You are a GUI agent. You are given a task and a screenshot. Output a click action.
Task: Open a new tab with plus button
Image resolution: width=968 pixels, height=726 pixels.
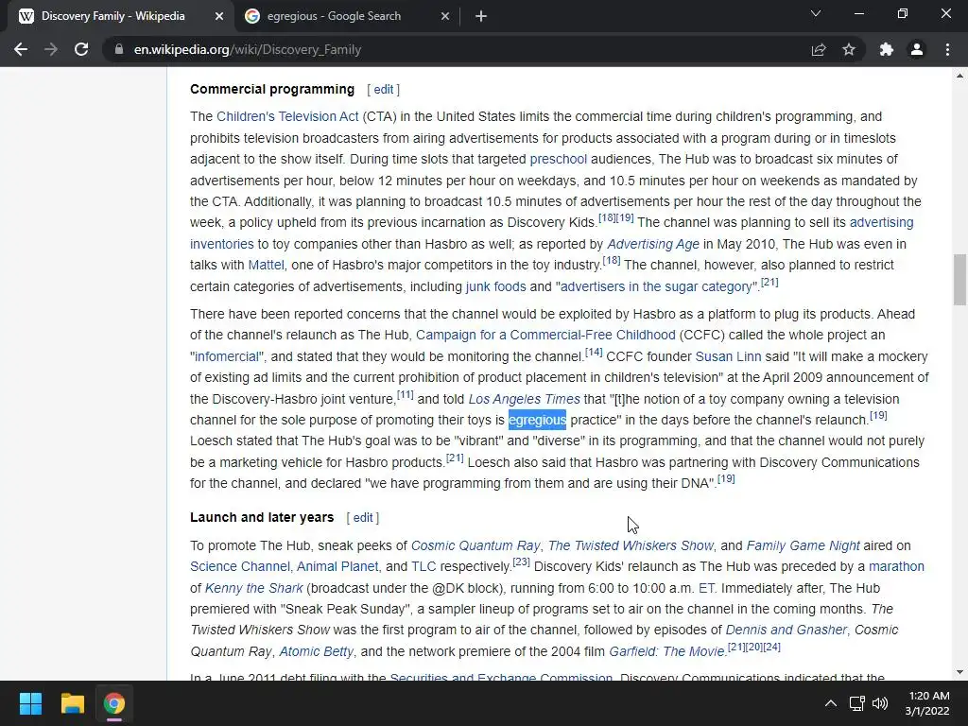click(x=481, y=17)
